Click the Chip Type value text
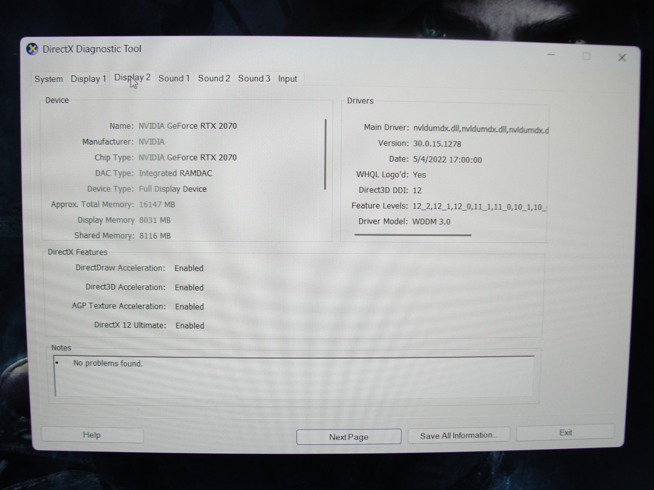This screenshot has height=490, width=654. 188,158
